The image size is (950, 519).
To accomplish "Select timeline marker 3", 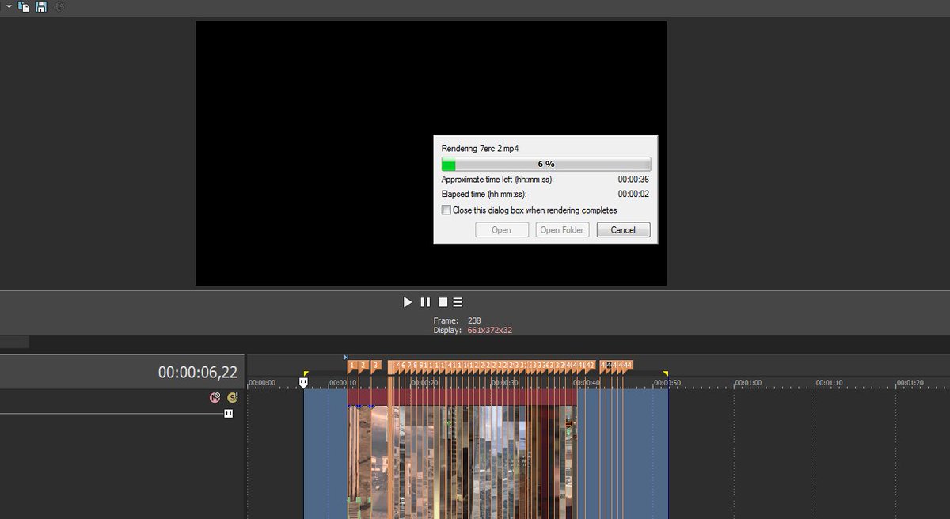I will [x=376, y=366].
